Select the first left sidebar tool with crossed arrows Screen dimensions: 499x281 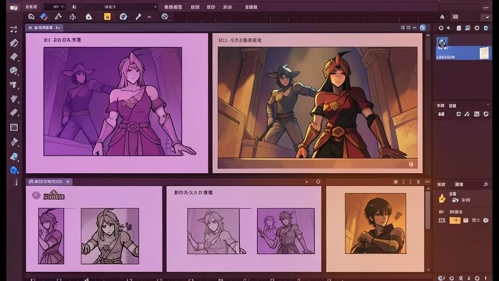(x=14, y=29)
